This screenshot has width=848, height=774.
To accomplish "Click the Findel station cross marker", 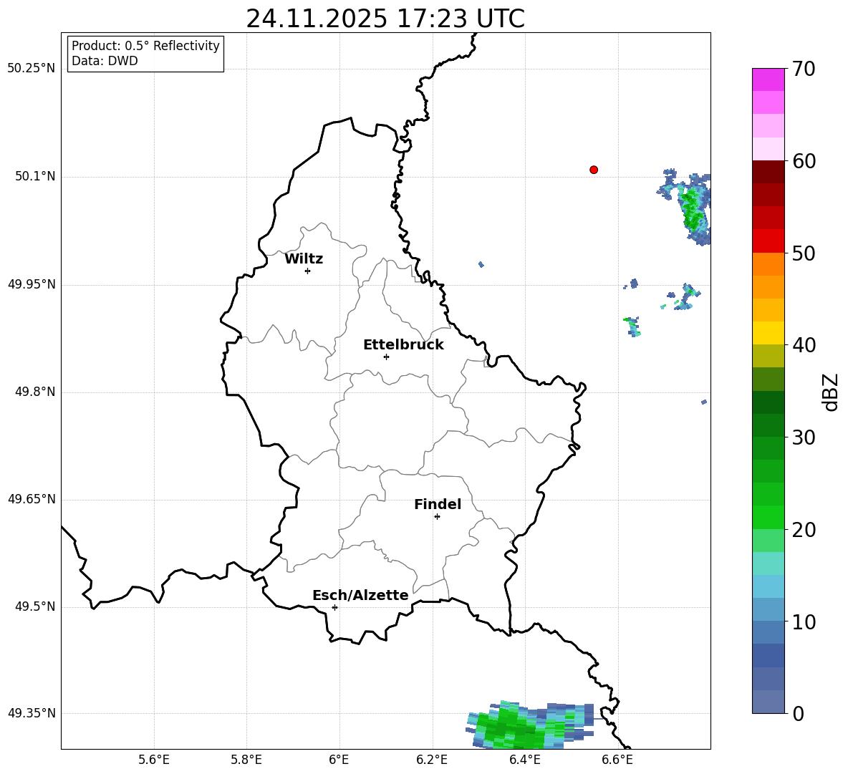I will tap(437, 517).
